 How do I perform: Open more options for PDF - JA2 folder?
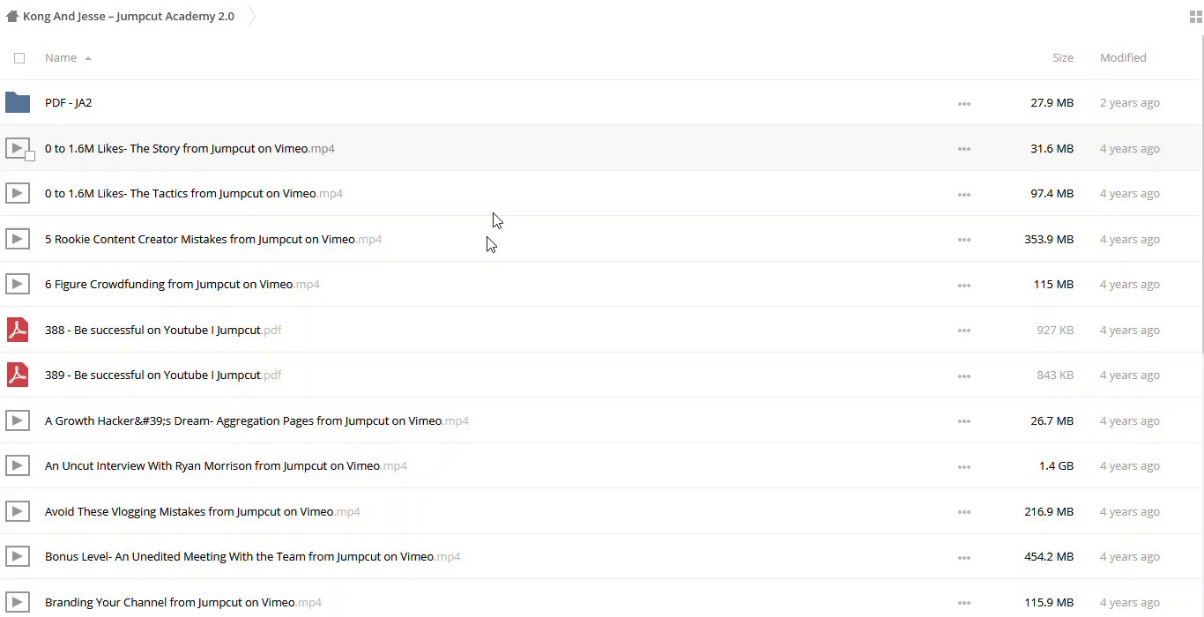964,104
